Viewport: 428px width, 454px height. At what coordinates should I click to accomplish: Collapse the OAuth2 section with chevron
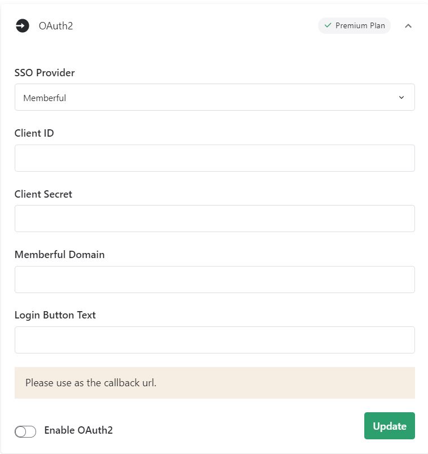[x=408, y=26]
